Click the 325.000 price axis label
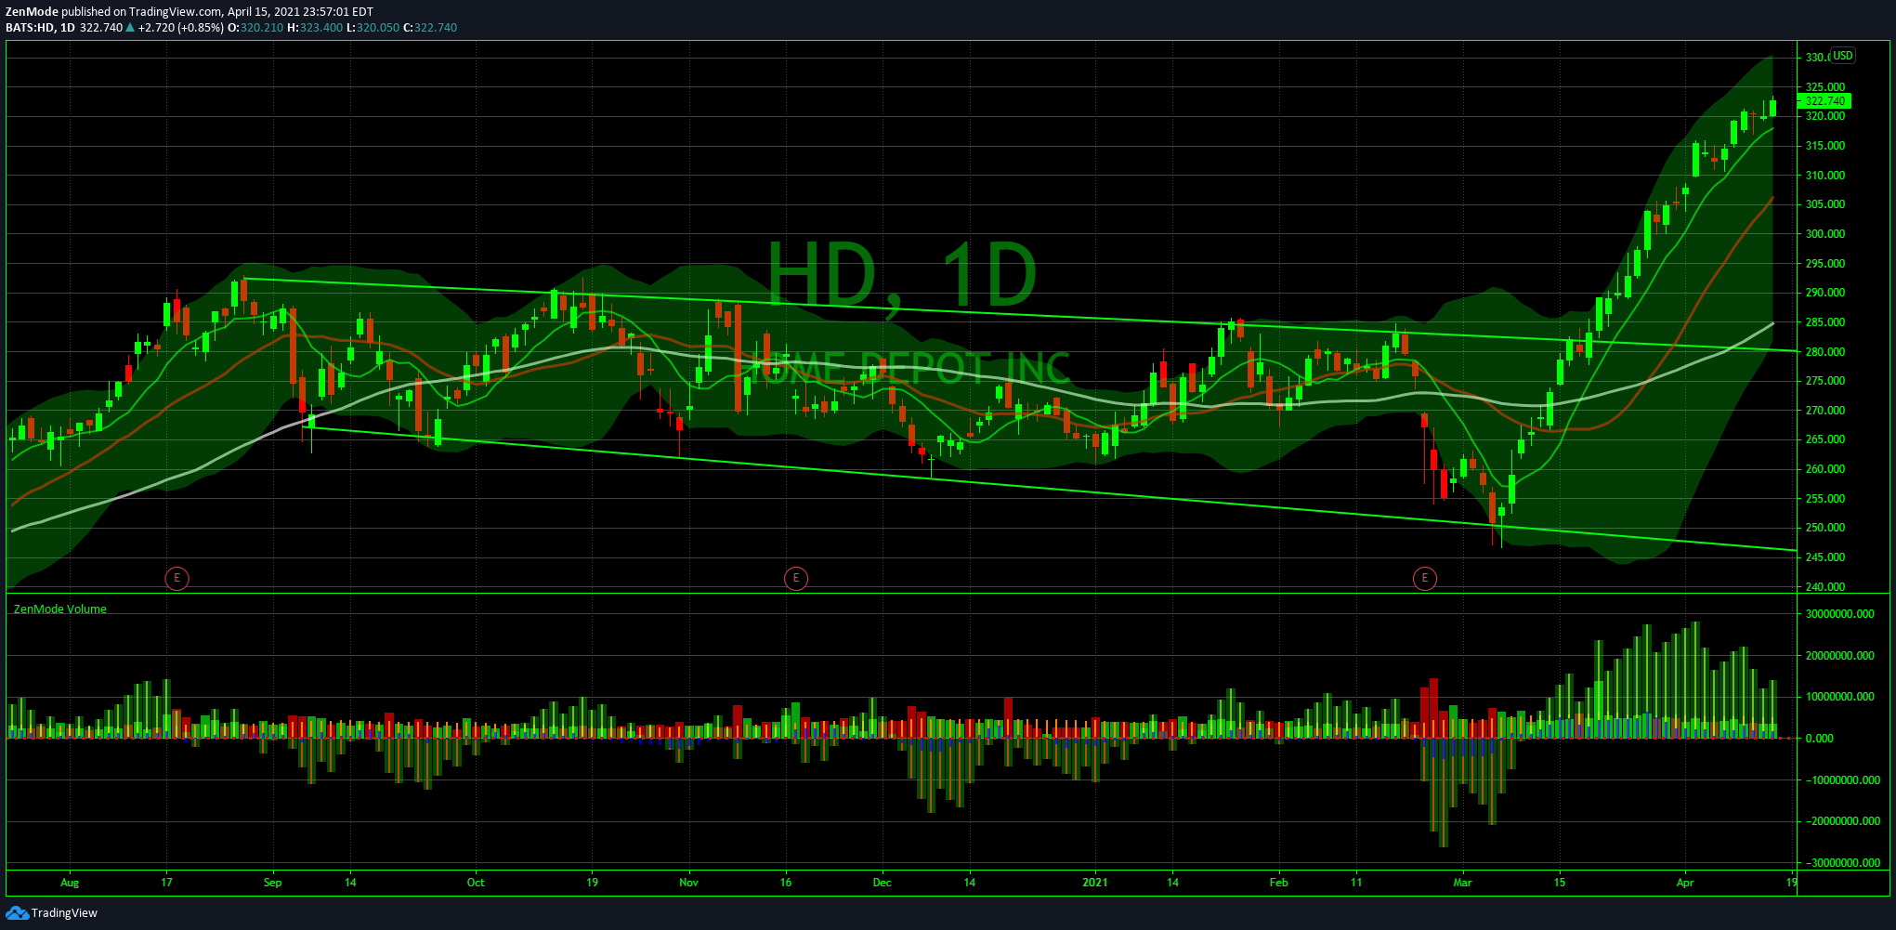 [1825, 87]
